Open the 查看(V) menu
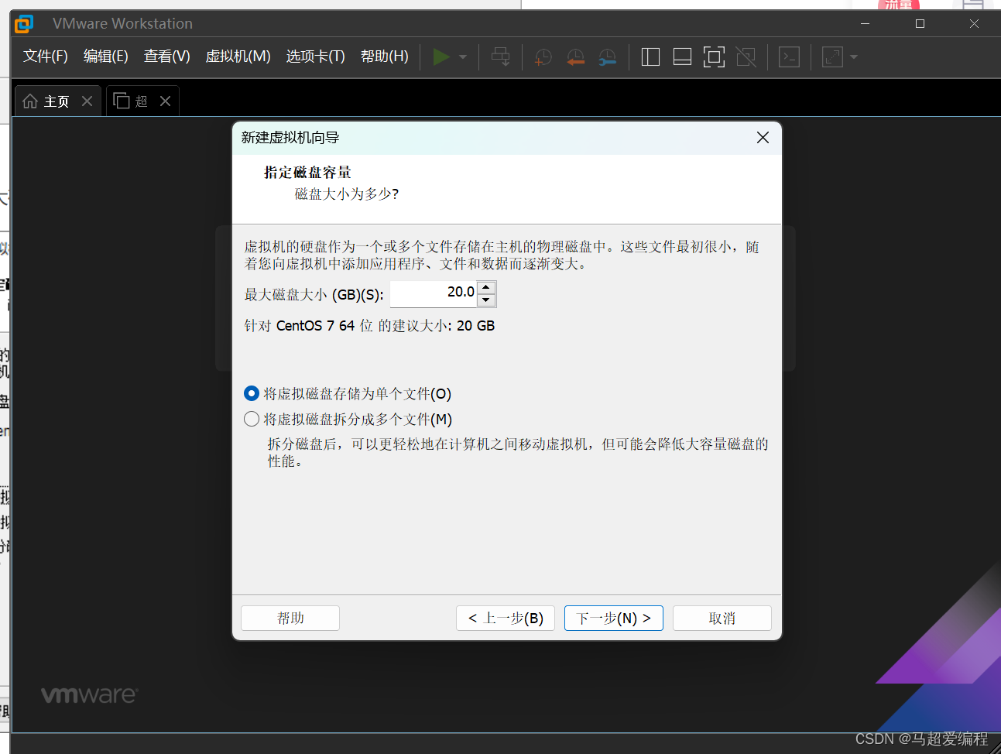The height and width of the screenshot is (754, 1001). pos(167,56)
